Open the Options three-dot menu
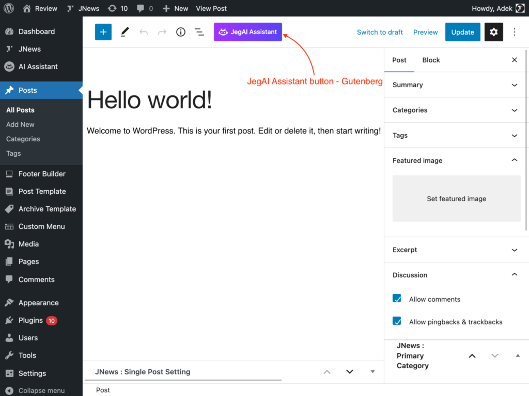This screenshot has width=529, height=396. point(515,32)
